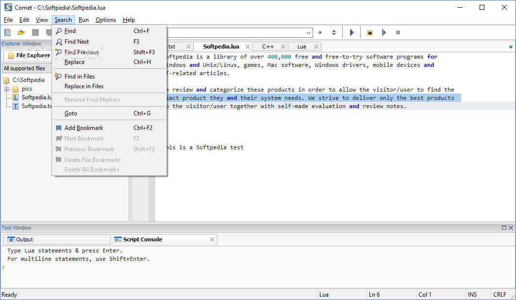Click the script console prompt line
Screen dimensions: 516x300
(x=258, y=267)
